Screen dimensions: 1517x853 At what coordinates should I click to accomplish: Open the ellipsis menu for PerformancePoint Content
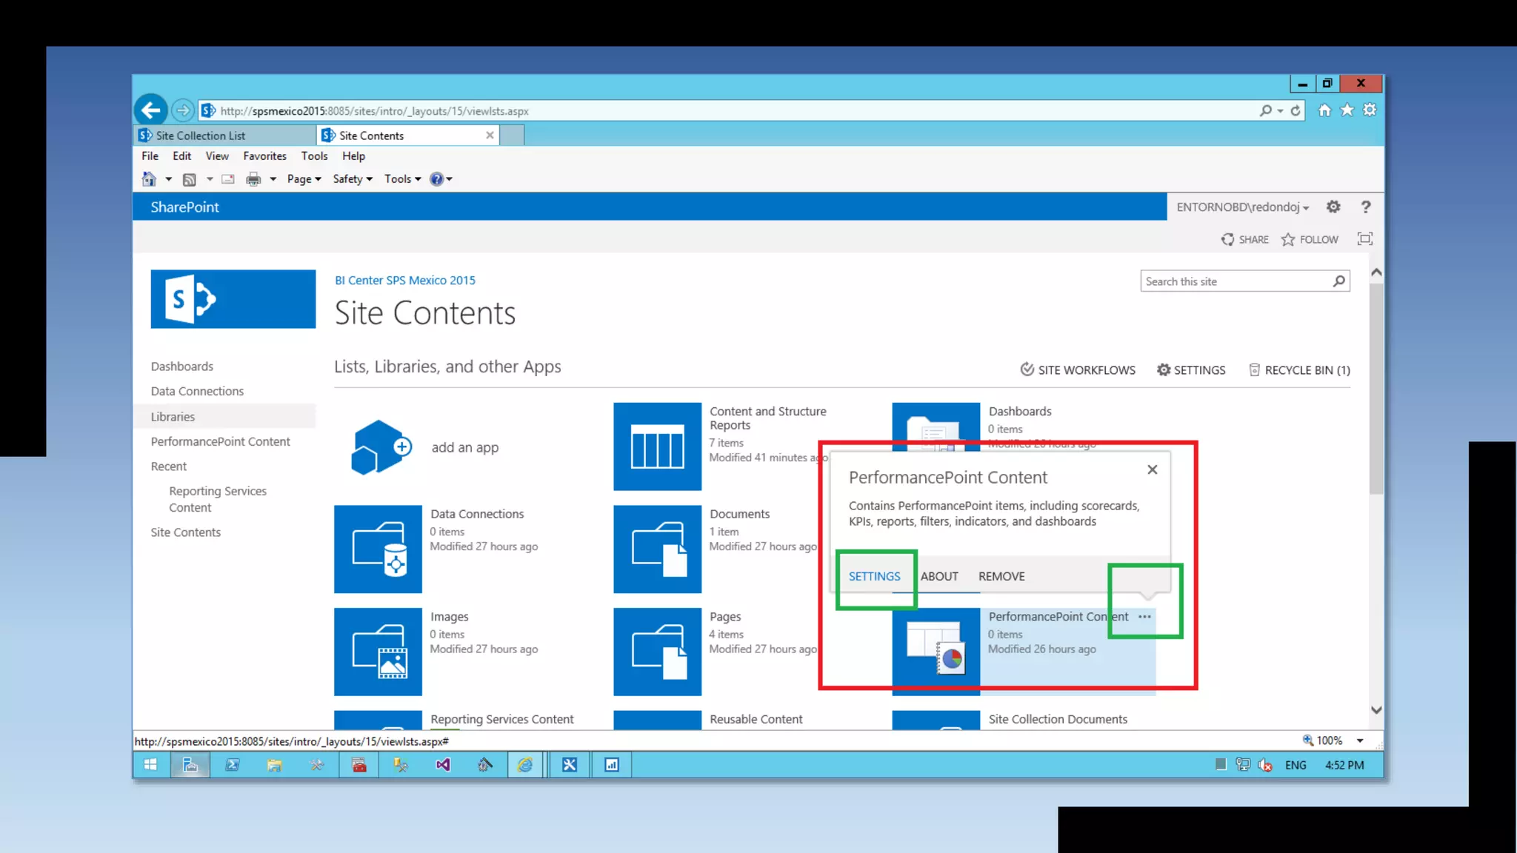point(1144,617)
